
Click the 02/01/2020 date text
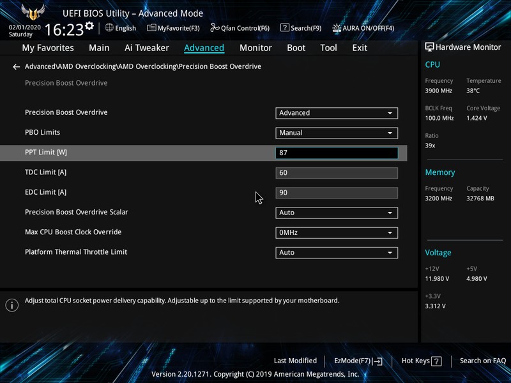pyautogui.click(x=25, y=27)
